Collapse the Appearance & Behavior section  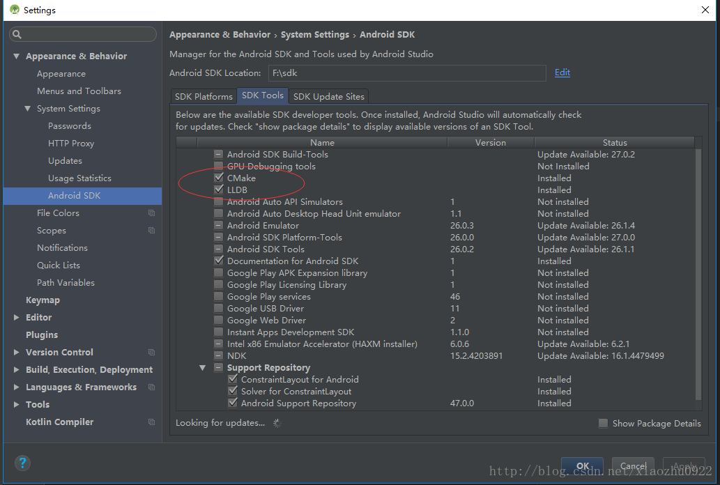[17, 56]
